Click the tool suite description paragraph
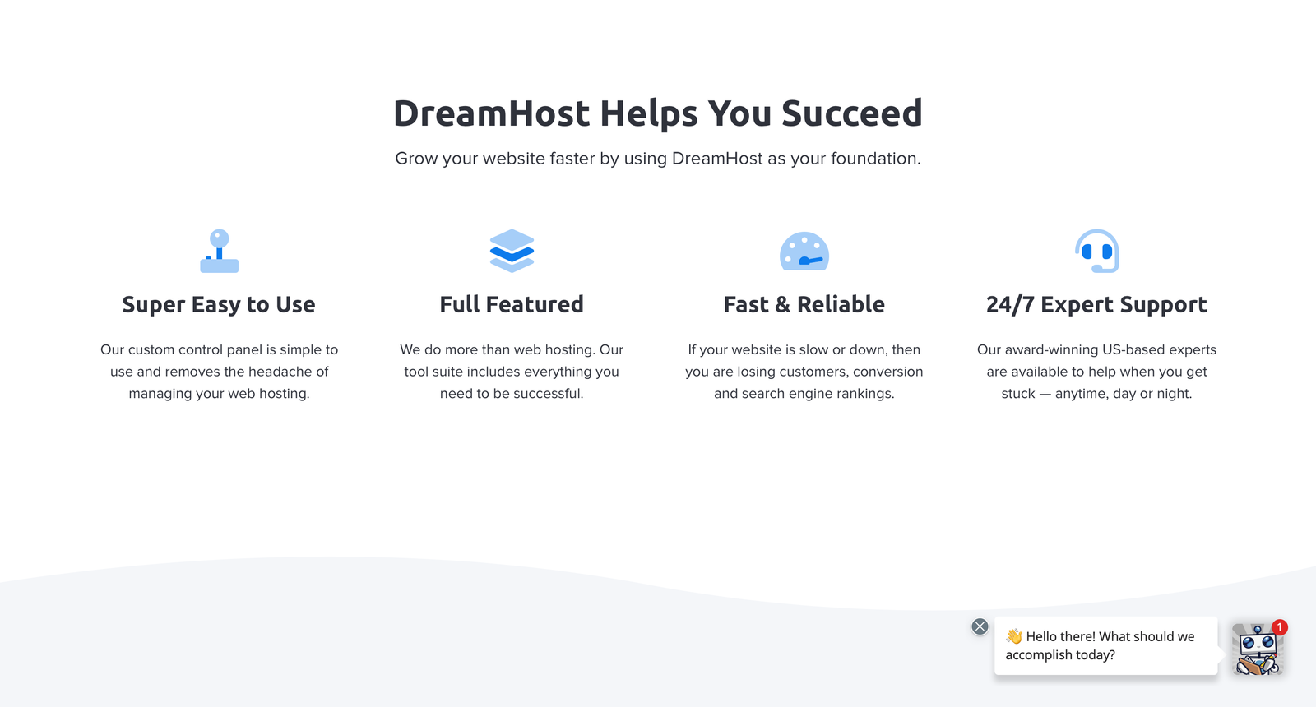 (512, 372)
